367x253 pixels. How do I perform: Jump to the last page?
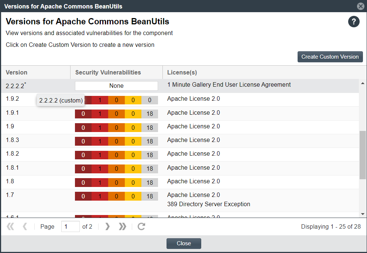click(122, 226)
